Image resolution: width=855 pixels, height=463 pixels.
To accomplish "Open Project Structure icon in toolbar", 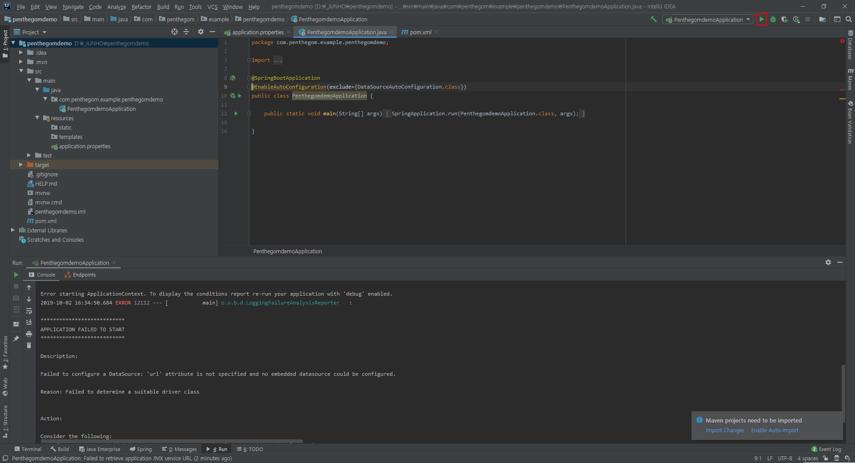I will click(x=822, y=20).
